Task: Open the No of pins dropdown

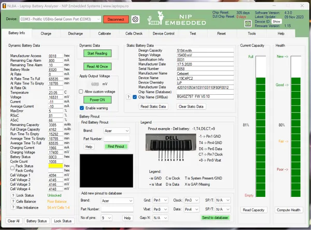Action: pyautogui.click(x=106, y=218)
